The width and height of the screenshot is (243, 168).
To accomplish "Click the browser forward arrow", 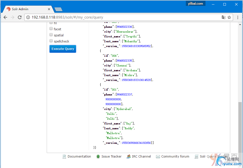I will tap(13, 17).
